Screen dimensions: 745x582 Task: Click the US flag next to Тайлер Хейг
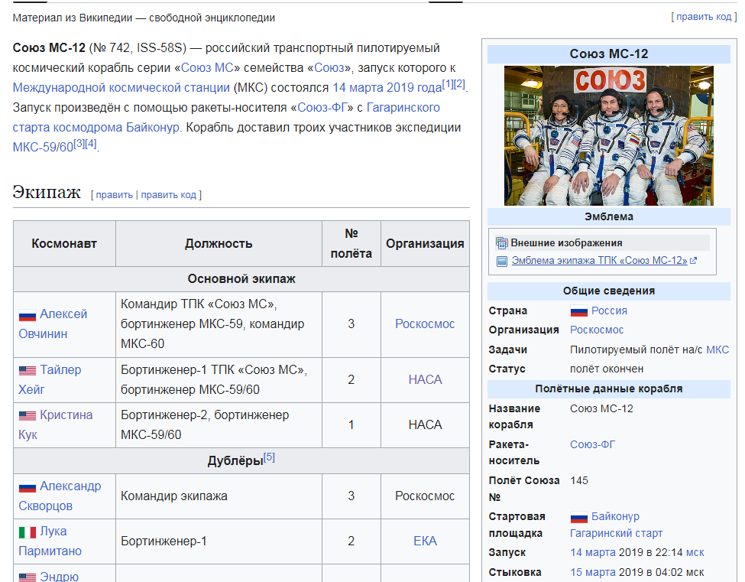[x=27, y=370]
